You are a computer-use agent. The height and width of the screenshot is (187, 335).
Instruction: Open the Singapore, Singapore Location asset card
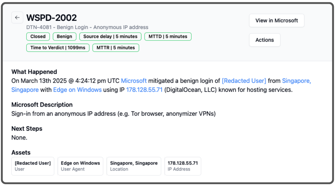click(134, 166)
